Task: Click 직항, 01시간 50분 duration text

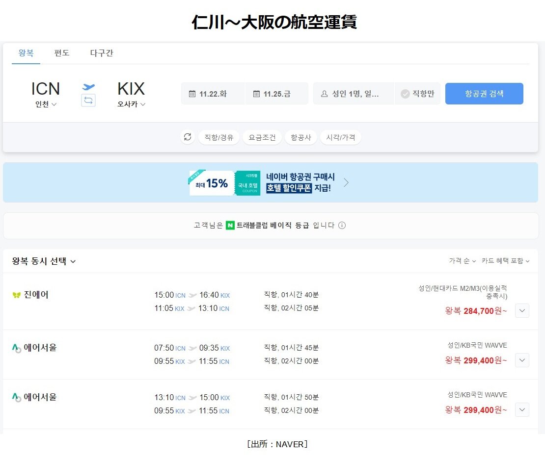Action: 291,397
